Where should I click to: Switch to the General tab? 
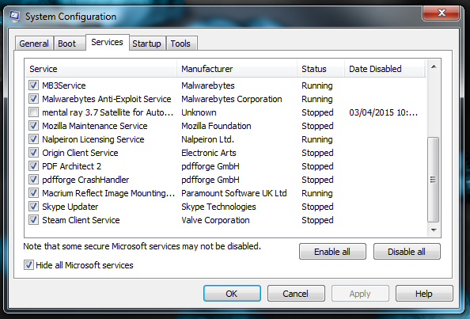(x=34, y=44)
